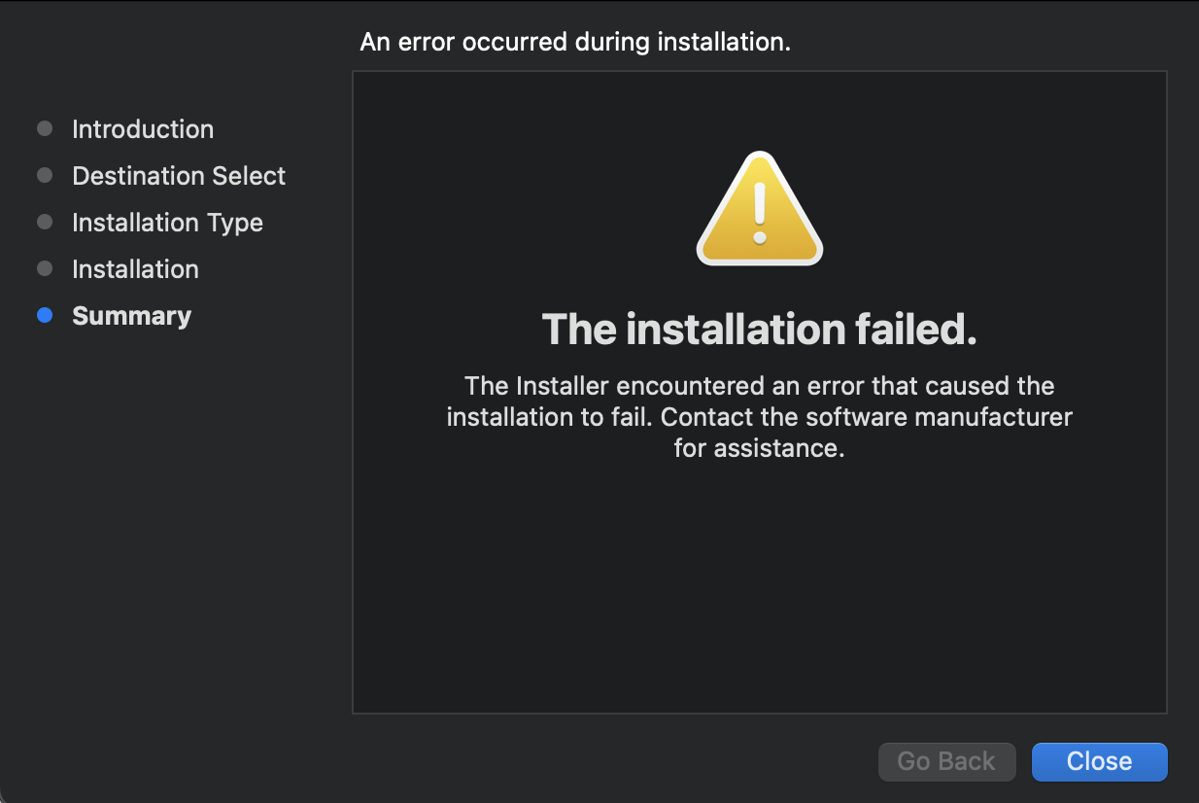The image size is (1199, 803).
Task: Click the Go Back button
Action: pos(946,761)
